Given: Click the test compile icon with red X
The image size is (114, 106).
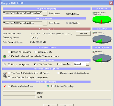Looking at the screenshot, I should pyautogui.click(x=5, y=73).
